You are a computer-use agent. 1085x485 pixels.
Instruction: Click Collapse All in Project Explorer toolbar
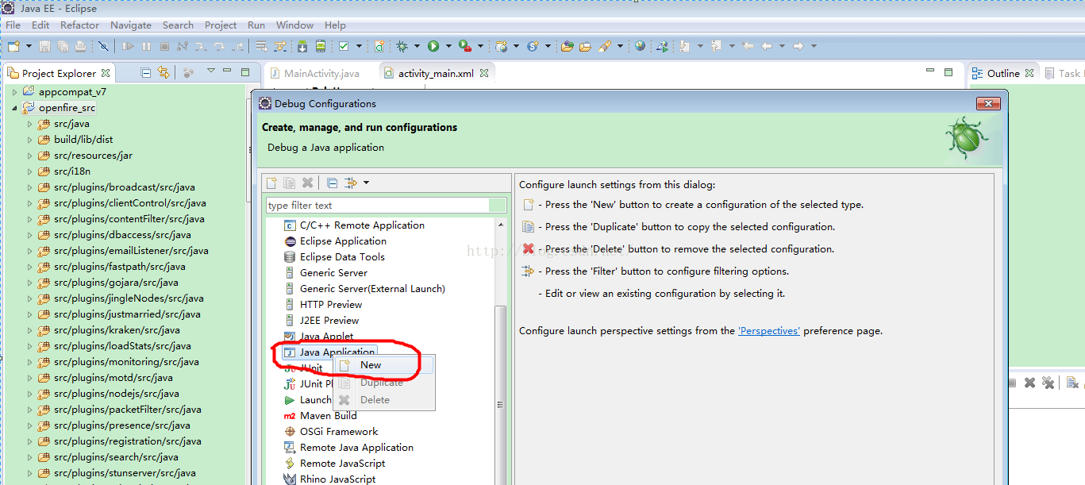click(146, 73)
